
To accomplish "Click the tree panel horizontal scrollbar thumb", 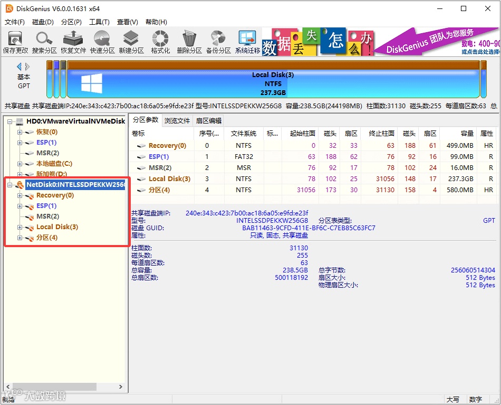I will click(x=54, y=387).
